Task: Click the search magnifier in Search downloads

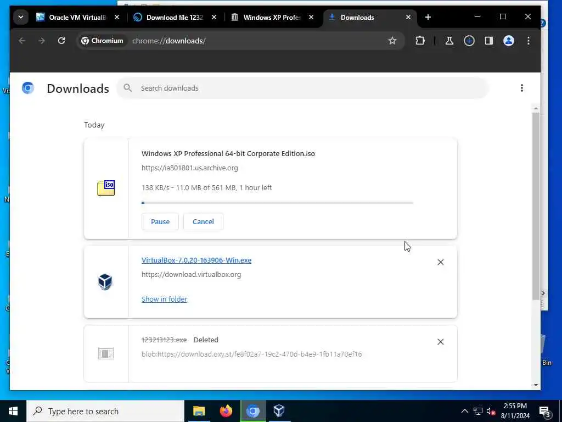Action: [x=127, y=88]
